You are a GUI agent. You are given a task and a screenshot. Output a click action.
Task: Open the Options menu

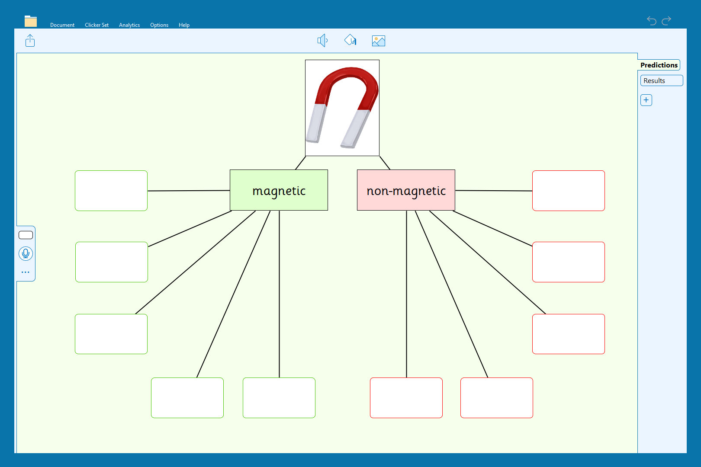pos(159,25)
